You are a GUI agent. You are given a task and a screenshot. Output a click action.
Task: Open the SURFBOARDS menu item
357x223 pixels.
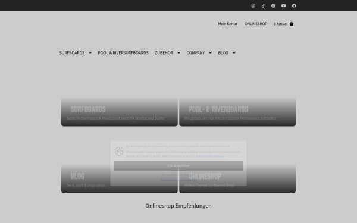click(x=72, y=53)
